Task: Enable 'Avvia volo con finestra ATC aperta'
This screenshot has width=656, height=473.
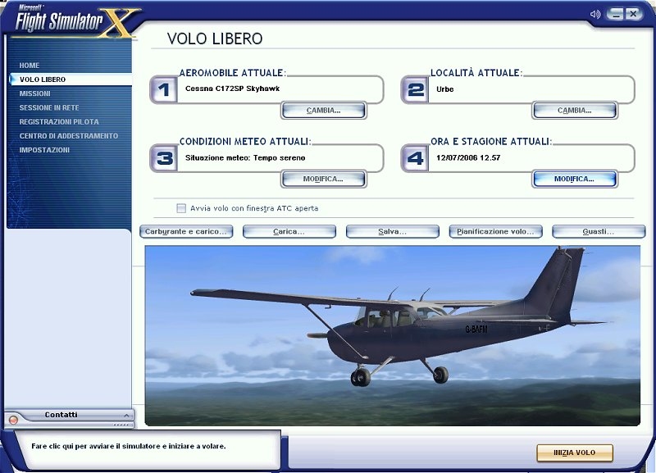Action: click(181, 208)
